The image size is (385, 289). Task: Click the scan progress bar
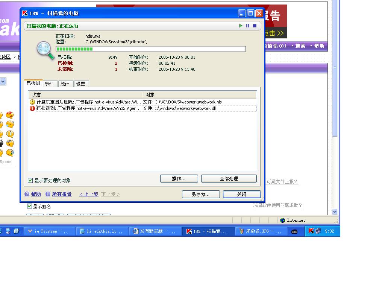pos(151,49)
